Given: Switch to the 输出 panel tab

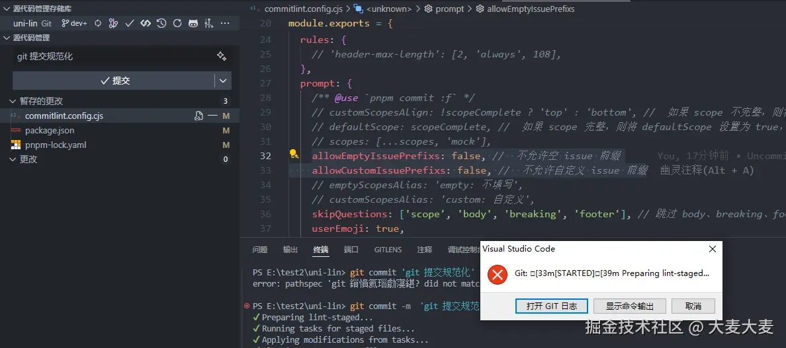Looking at the screenshot, I should pyautogui.click(x=290, y=250).
